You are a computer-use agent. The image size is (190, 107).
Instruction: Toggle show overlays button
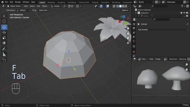pos(107,6)
